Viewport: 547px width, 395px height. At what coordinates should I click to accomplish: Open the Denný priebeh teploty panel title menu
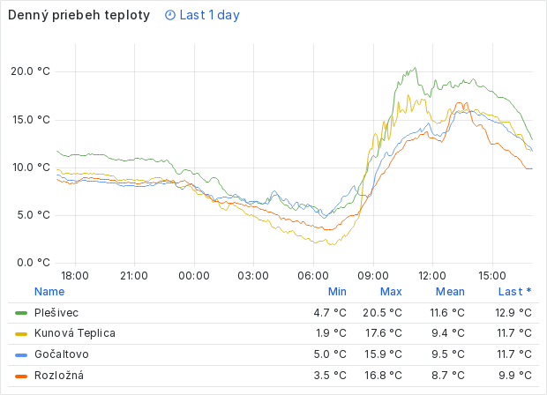[79, 16]
